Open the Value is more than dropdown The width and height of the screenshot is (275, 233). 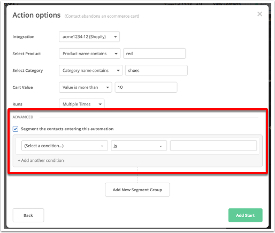click(86, 87)
